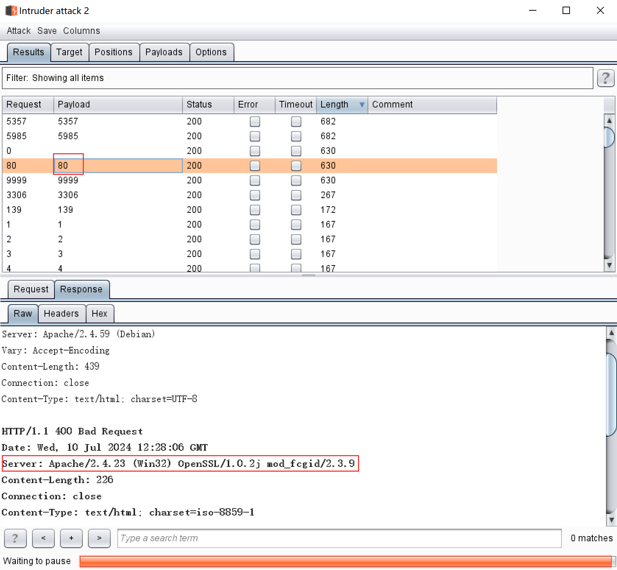Select the Hex view tab

[x=99, y=314]
